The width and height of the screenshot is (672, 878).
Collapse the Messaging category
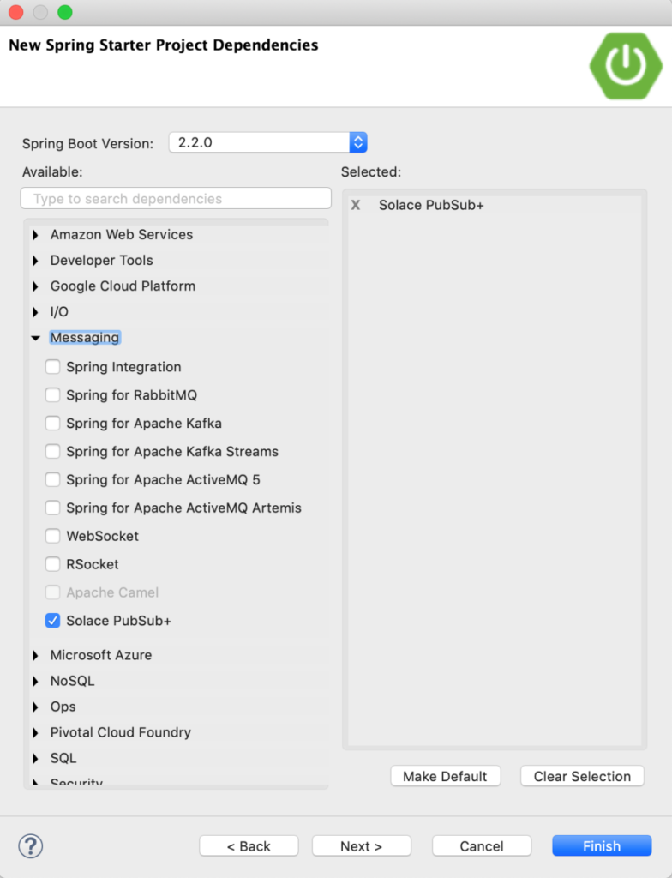[x=35, y=338]
